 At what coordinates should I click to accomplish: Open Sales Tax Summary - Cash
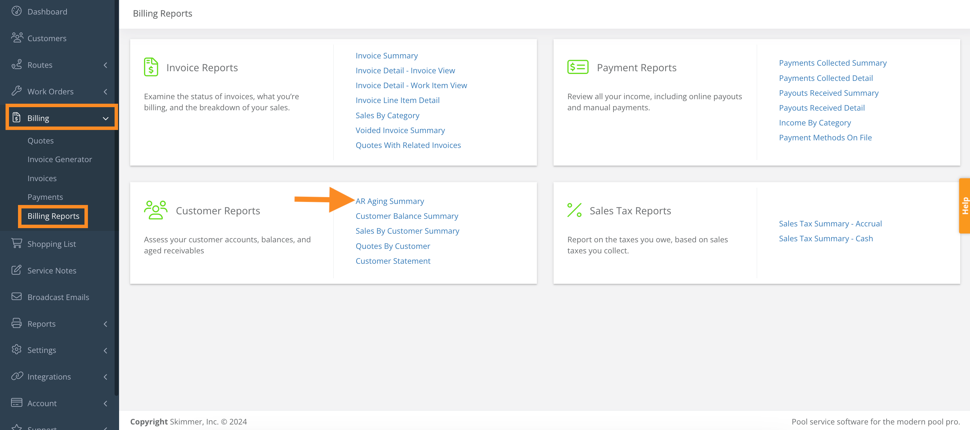[826, 238]
